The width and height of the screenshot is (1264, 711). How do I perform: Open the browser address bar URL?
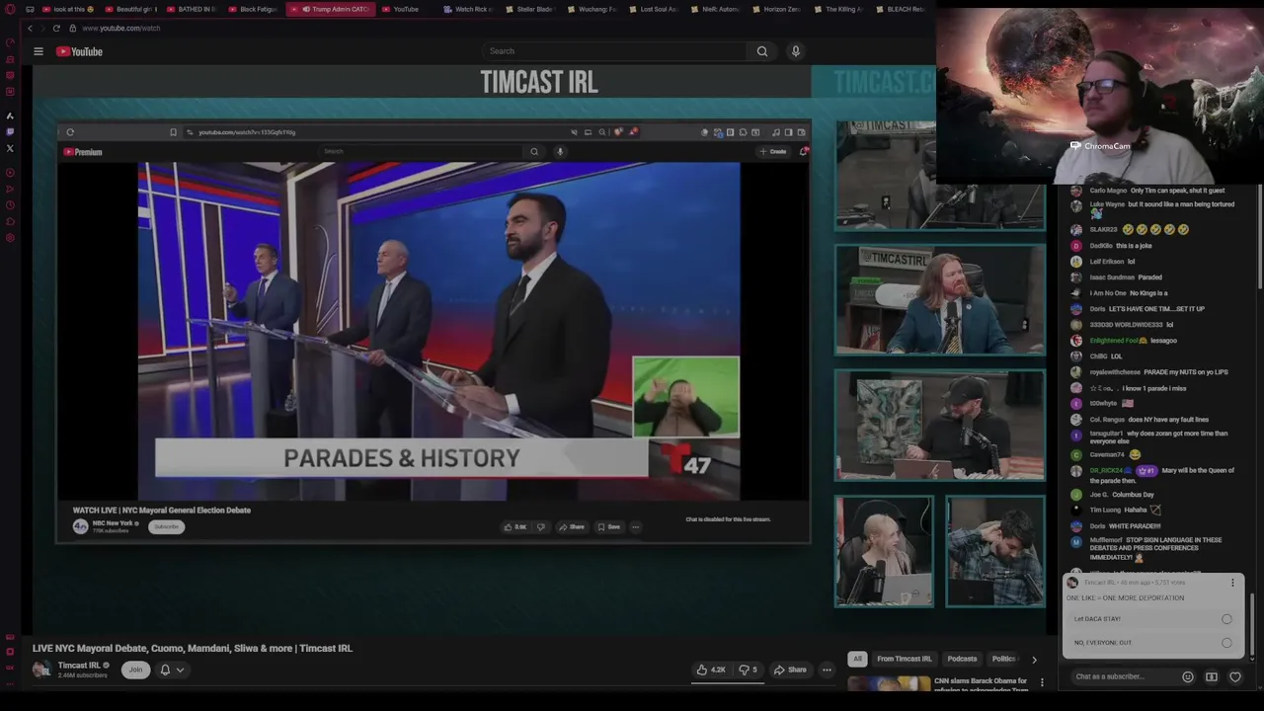pos(121,28)
